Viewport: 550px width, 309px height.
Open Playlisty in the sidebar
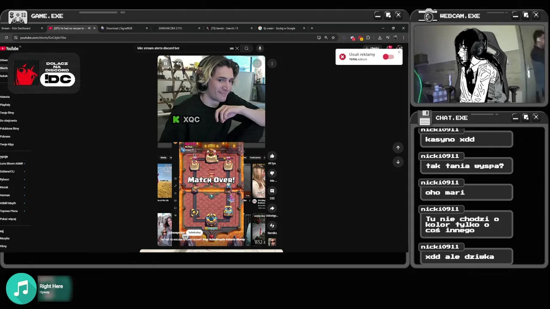(x=5, y=105)
